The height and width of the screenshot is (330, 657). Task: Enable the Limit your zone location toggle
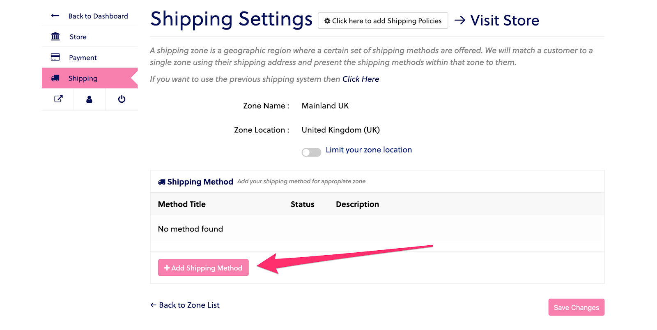tap(311, 152)
